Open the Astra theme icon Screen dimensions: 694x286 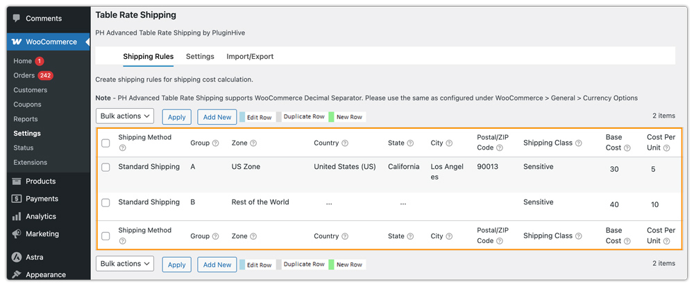[17, 258]
